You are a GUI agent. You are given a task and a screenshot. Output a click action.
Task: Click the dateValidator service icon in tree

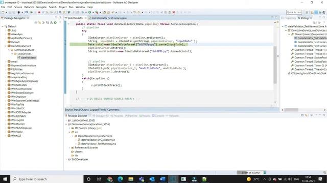(19, 57)
